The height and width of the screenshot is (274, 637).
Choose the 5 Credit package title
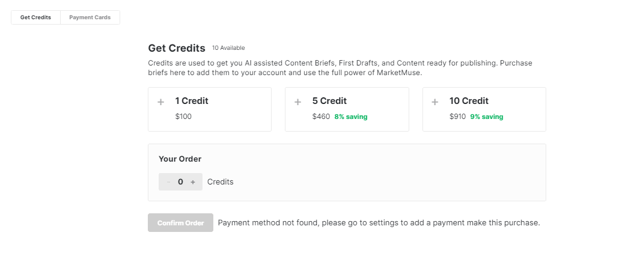pyautogui.click(x=329, y=101)
